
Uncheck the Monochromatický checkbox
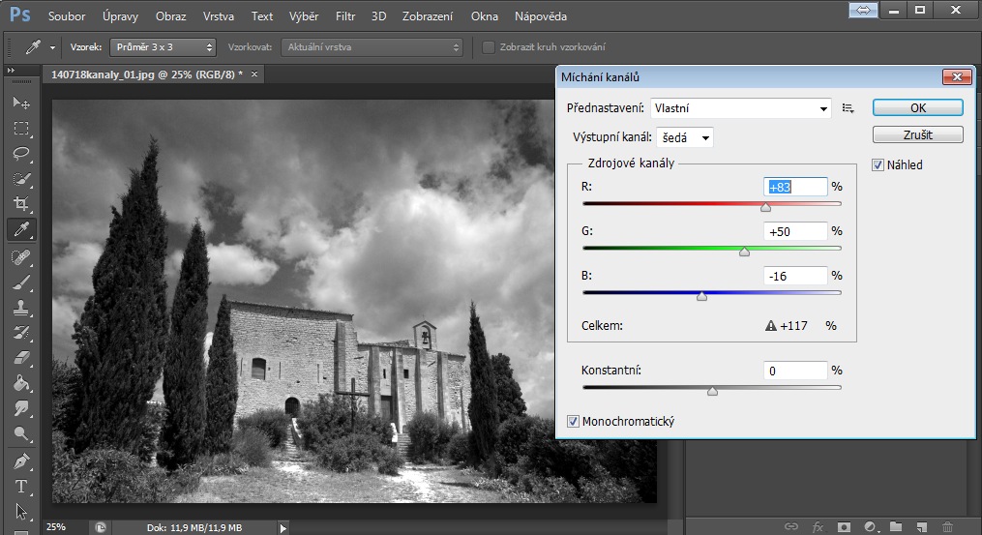pos(574,422)
